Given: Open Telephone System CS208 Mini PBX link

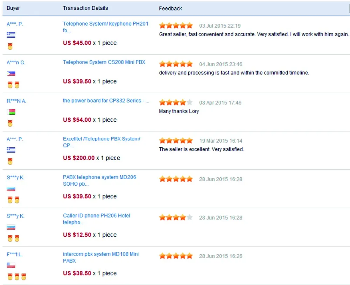Looking at the screenshot, I should (104, 62).
